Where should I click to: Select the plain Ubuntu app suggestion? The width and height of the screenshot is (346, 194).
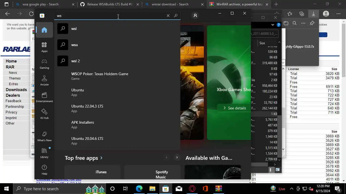(x=117, y=92)
